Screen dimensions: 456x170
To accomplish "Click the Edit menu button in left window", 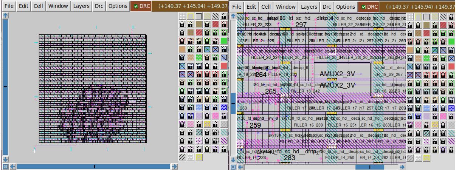I will pos(23,6).
